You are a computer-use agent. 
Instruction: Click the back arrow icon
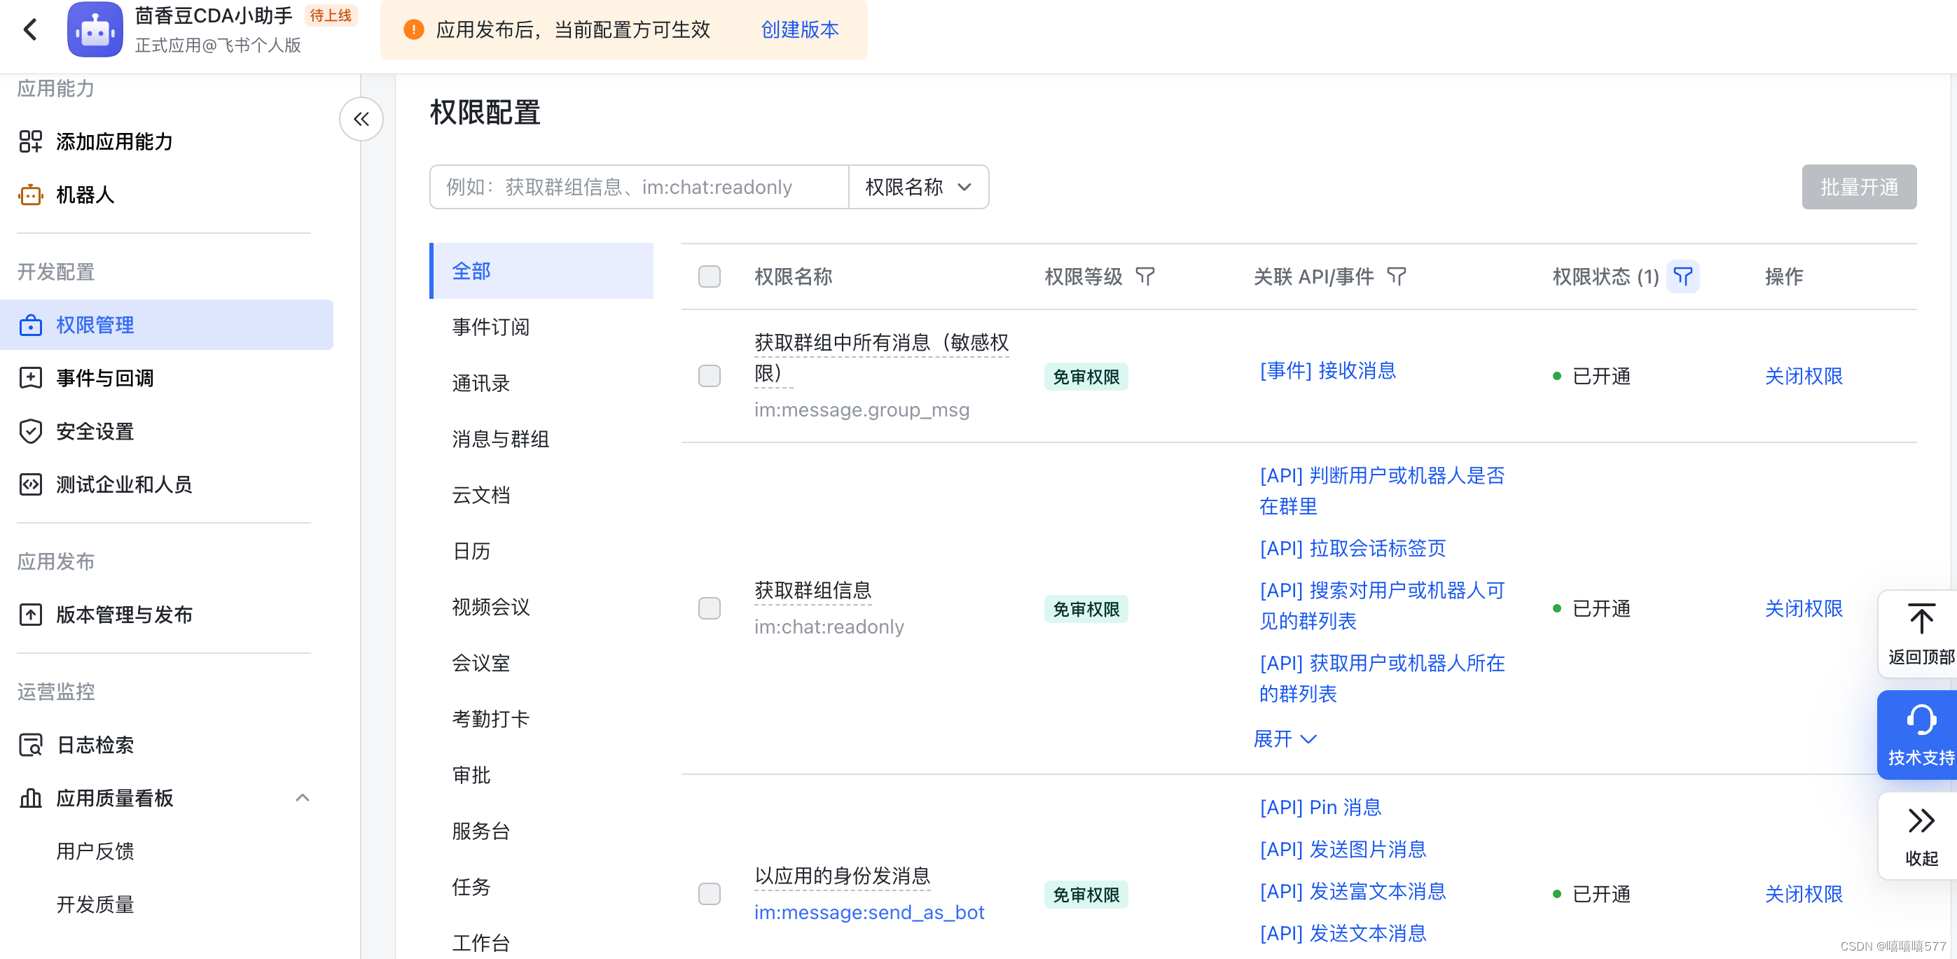[x=30, y=29]
